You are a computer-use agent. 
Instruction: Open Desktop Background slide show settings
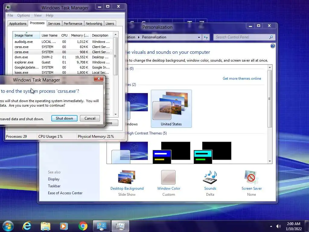[x=127, y=183]
